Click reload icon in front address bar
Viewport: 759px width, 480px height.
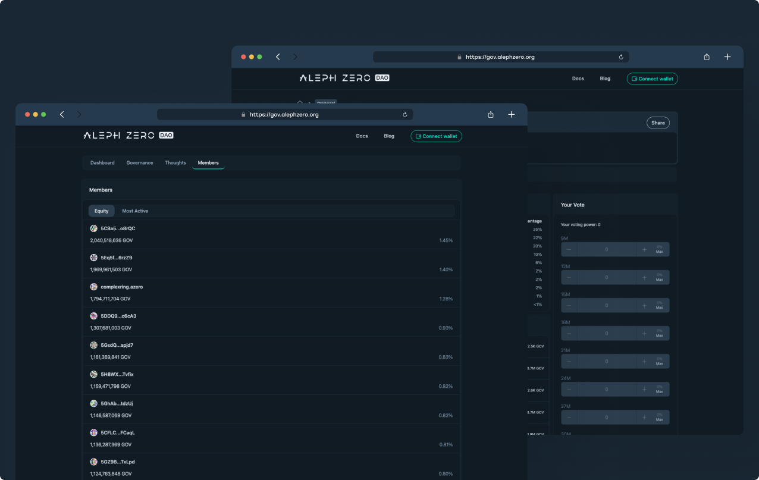405,115
